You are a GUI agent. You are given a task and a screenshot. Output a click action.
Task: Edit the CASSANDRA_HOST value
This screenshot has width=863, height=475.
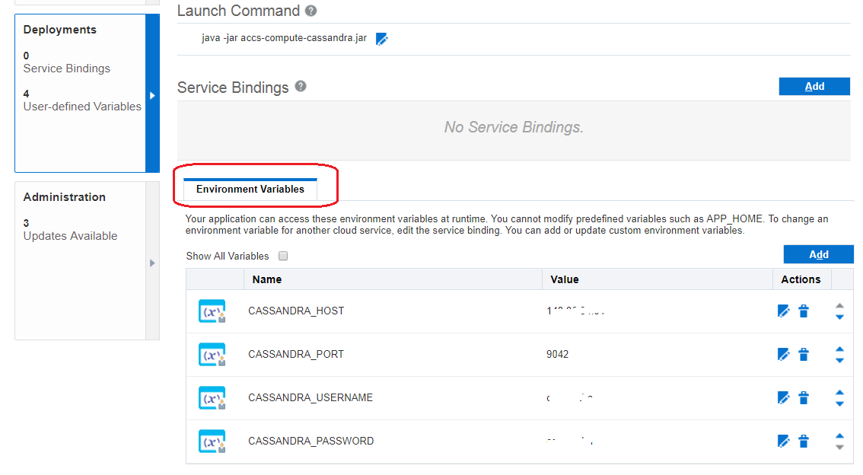point(784,311)
